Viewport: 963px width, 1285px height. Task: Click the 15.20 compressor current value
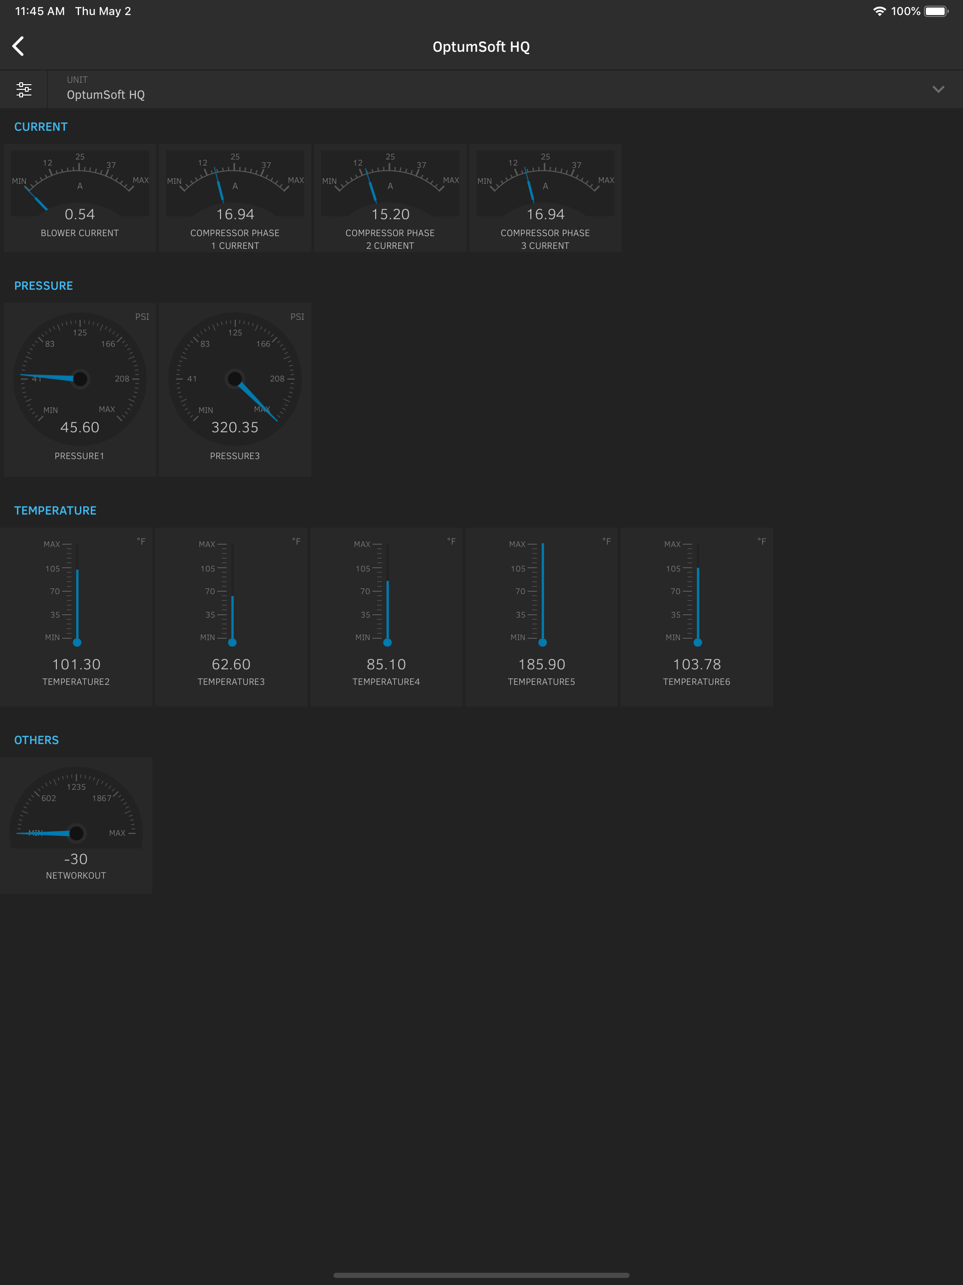(390, 214)
